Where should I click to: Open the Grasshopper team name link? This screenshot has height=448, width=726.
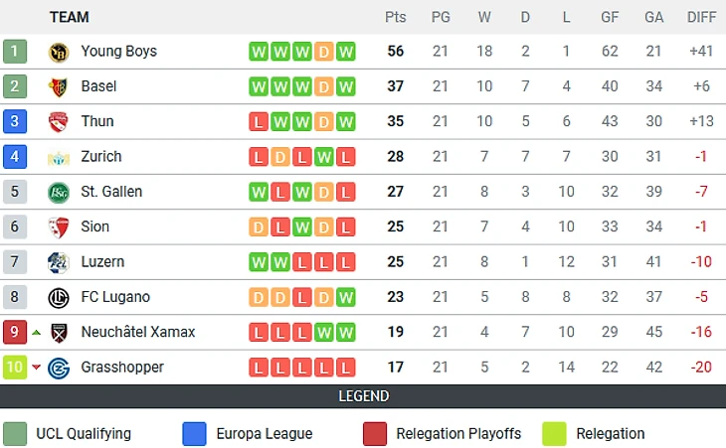[x=122, y=368]
